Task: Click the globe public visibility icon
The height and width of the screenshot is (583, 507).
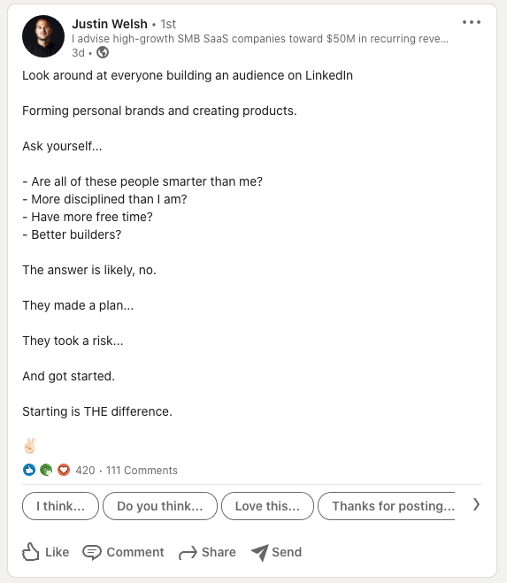Action: [x=103, y=52]
